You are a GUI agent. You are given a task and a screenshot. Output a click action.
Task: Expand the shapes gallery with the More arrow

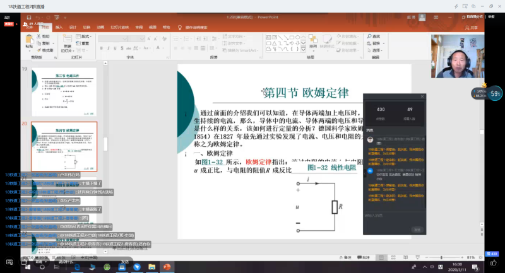point(302,49)
